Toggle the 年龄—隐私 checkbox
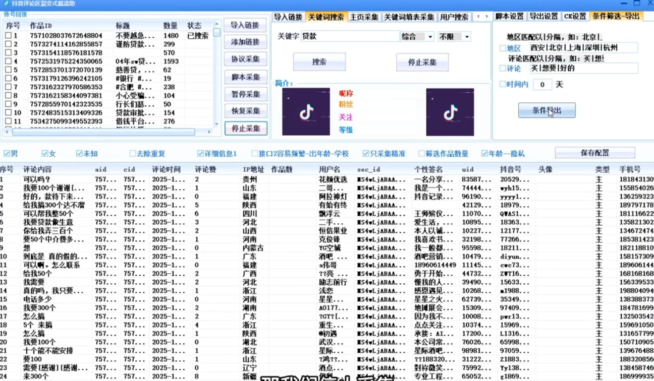654x381 pixels. coord(484,153)
